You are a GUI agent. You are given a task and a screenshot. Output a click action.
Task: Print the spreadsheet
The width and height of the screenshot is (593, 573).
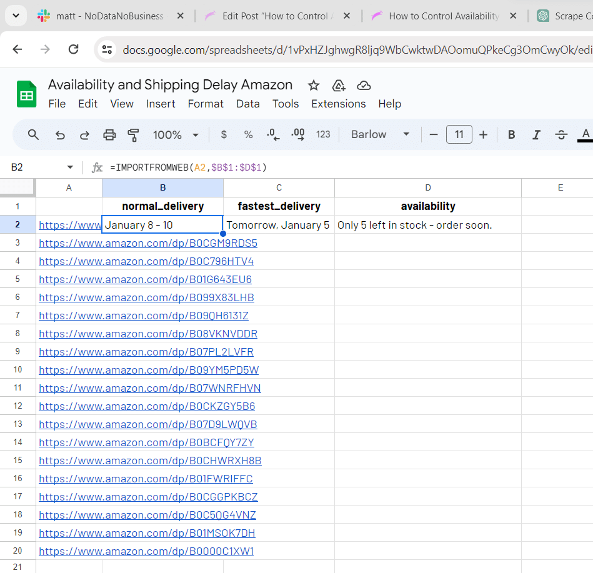(109, 134)
